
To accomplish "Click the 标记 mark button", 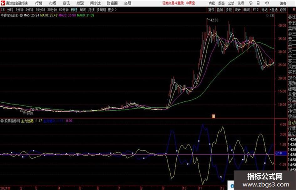I will point(264,10).
